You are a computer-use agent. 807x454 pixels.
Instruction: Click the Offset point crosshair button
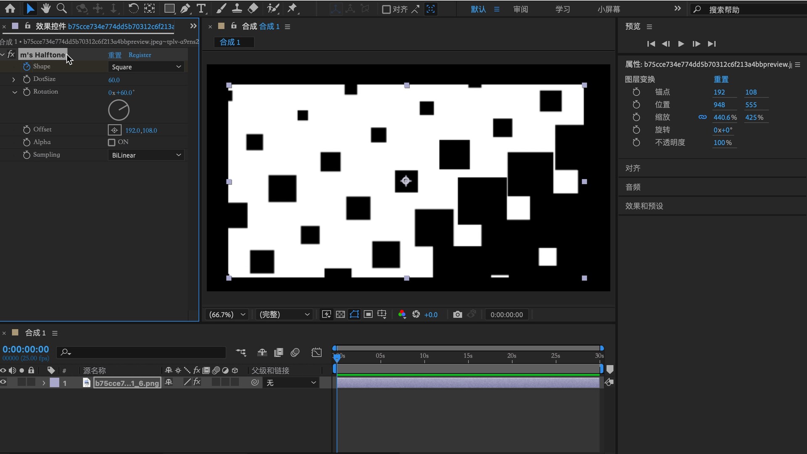click(114, 130)
